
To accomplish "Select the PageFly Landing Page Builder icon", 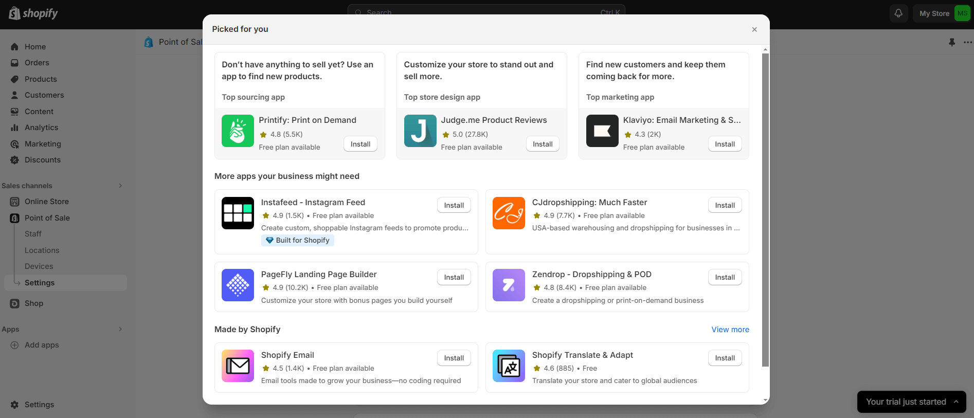I will [238, 285].
